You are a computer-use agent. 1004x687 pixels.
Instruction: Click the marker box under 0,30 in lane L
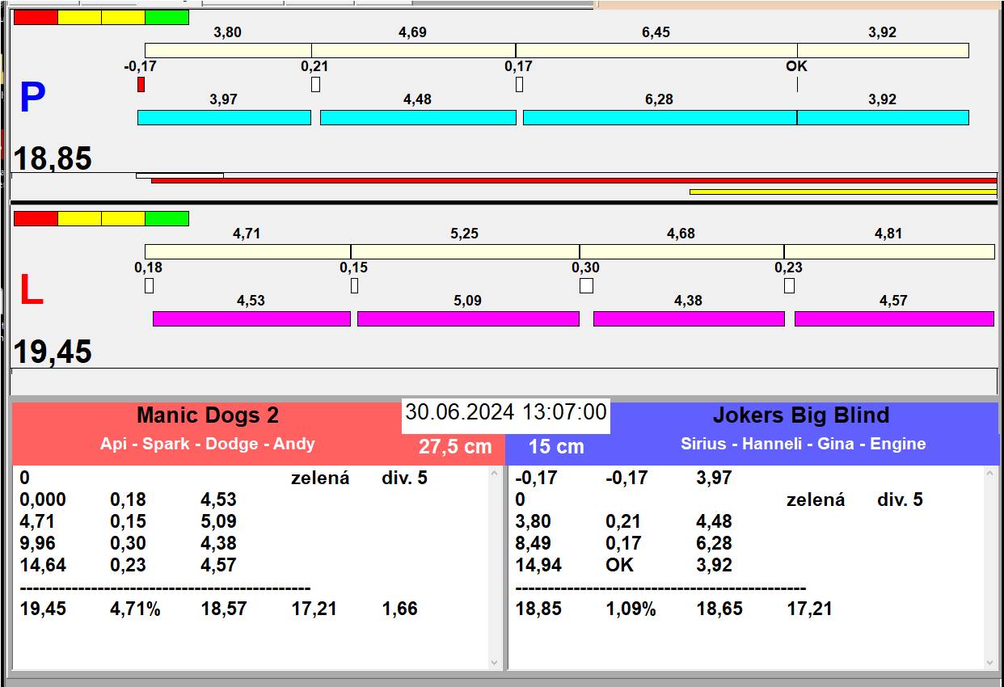coord(586,285)
